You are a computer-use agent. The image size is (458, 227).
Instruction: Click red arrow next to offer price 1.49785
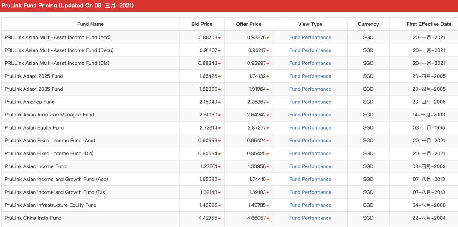(x=268, y=206)
